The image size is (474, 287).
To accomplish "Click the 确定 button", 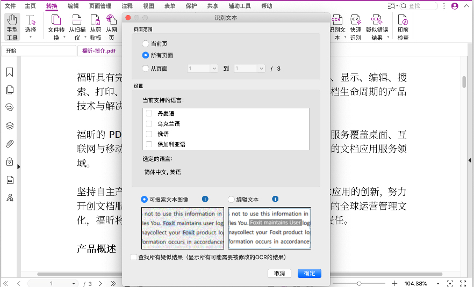I will coord(309,273).
